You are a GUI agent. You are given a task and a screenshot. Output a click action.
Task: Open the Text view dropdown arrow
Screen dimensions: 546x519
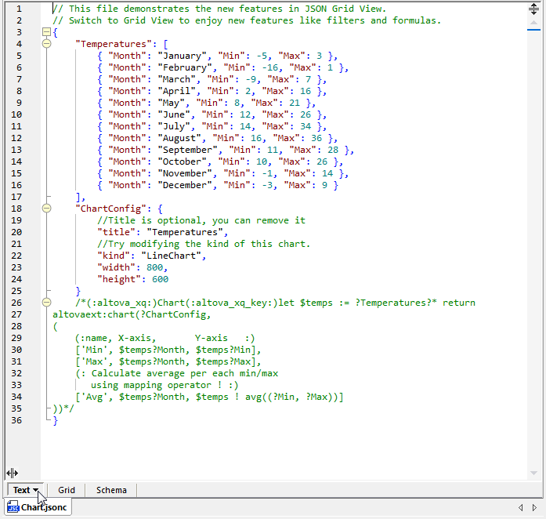point(36,491)
